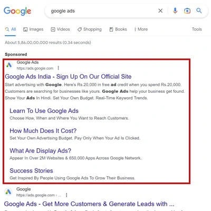Open Google Ads - Get More Customers link
Screen dimensions: 211x211
pos(89,204)
